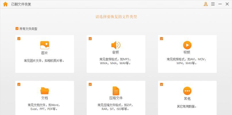
Task: Click the document folder icon
Action: click(45, 91)
